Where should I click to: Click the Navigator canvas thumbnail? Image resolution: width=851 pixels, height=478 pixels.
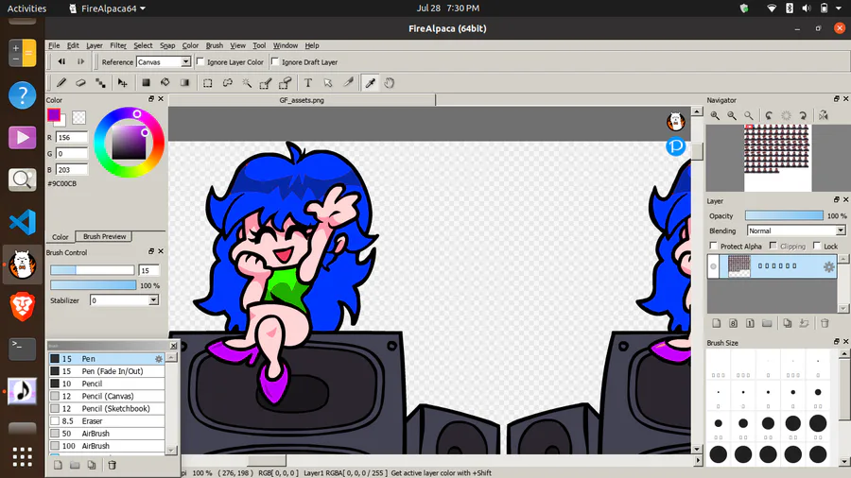click(x=777, y=157)
